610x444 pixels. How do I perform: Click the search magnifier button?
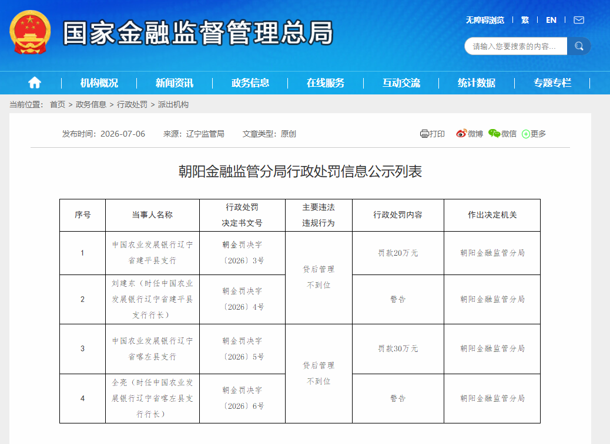(579, 46)
